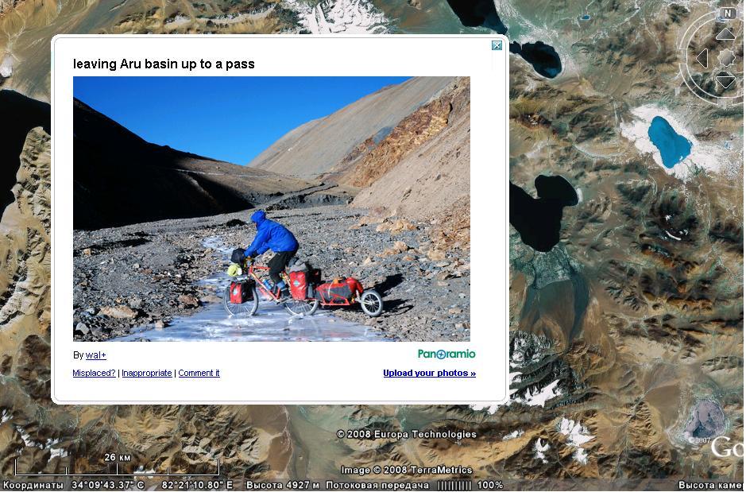Close the Panoramio photo popup
Image resolution: width=746 pixels, height=492 pixels.
tap(497, 45)
